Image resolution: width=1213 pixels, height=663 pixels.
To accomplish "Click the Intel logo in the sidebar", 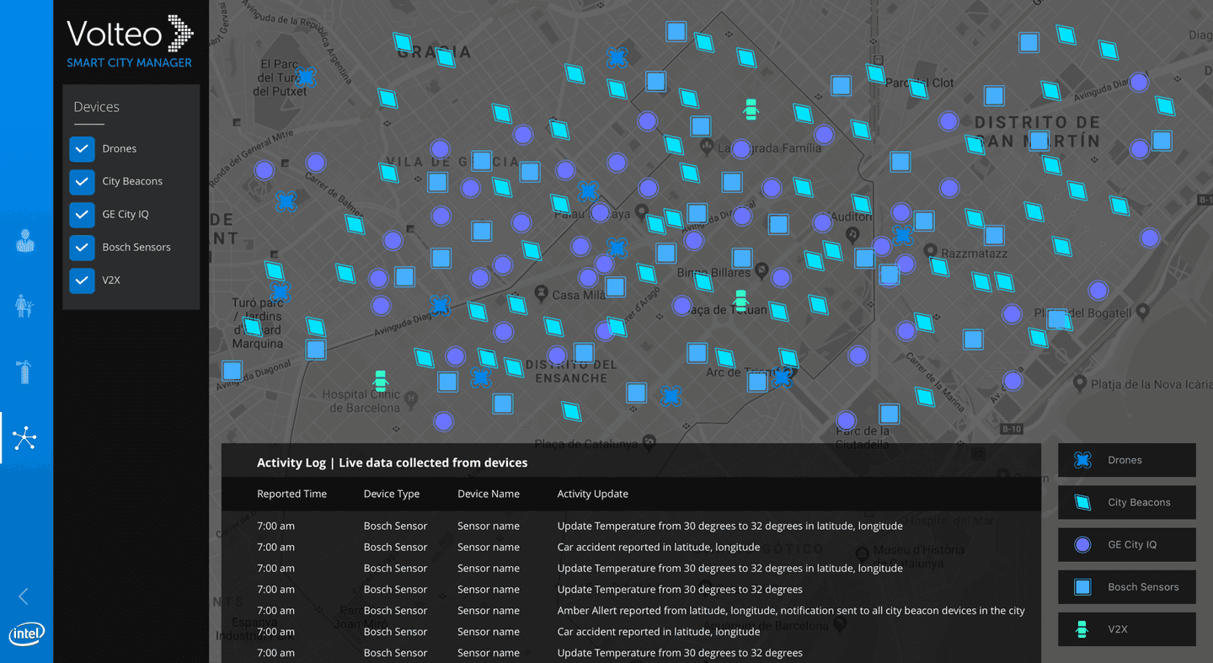I will pyautogui.click(x=26, y=634).
